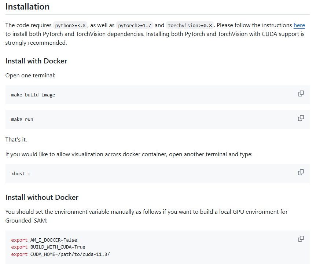The width and height of the screenshot is (316, 268).
Task: Click the pytorch>=1.7 inline code
Action: [x=134, y=26]
